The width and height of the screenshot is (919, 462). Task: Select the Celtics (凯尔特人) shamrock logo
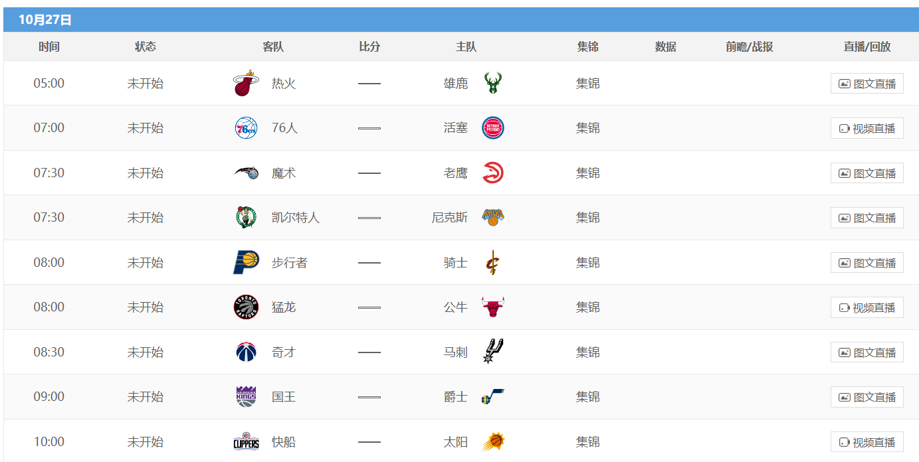(245, 217)
